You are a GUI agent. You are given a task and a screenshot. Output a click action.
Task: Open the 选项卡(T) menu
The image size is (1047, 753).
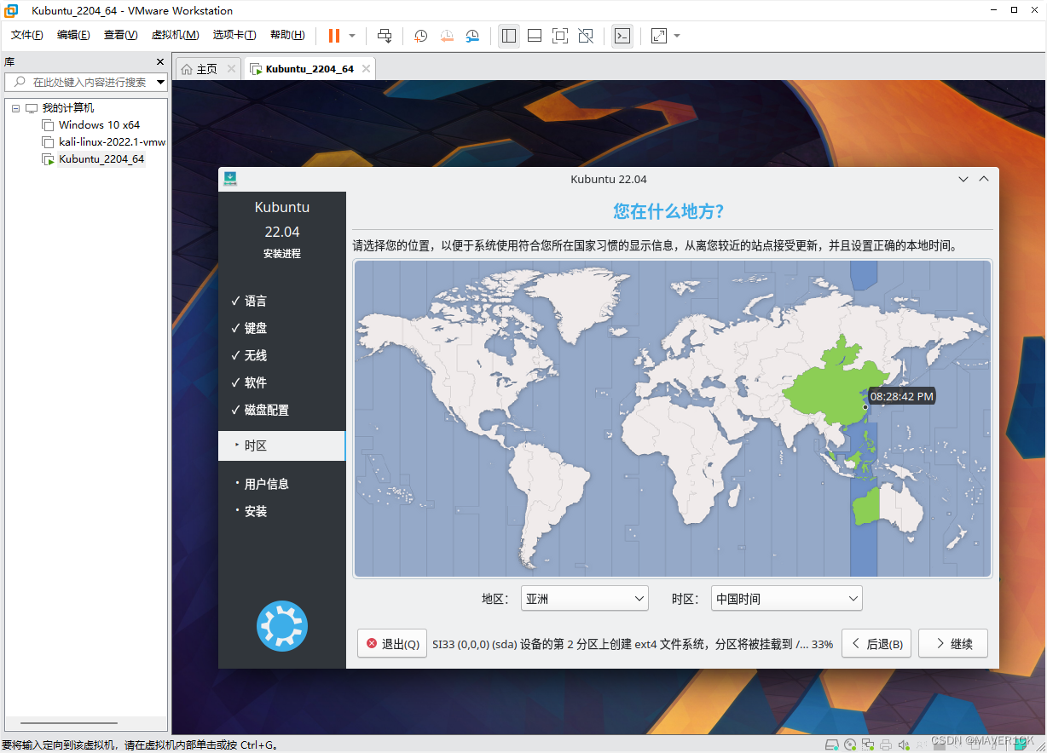(x=234, y=36)
